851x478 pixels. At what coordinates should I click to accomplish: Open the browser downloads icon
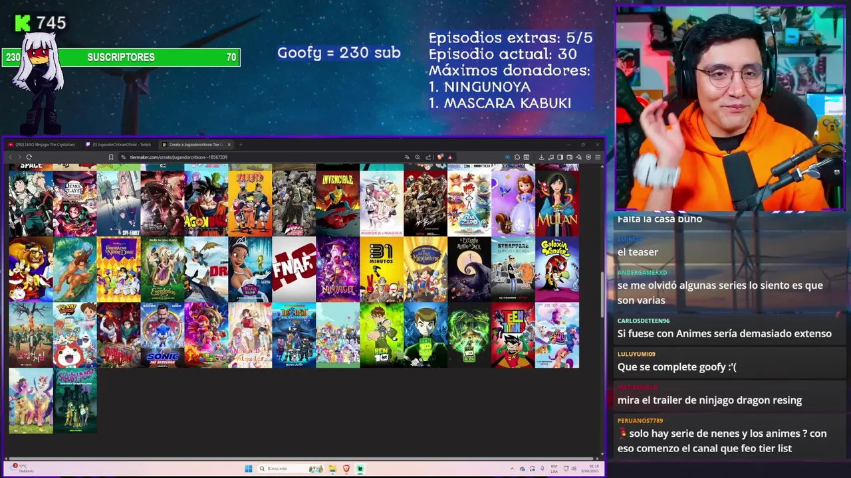[541, 157]
